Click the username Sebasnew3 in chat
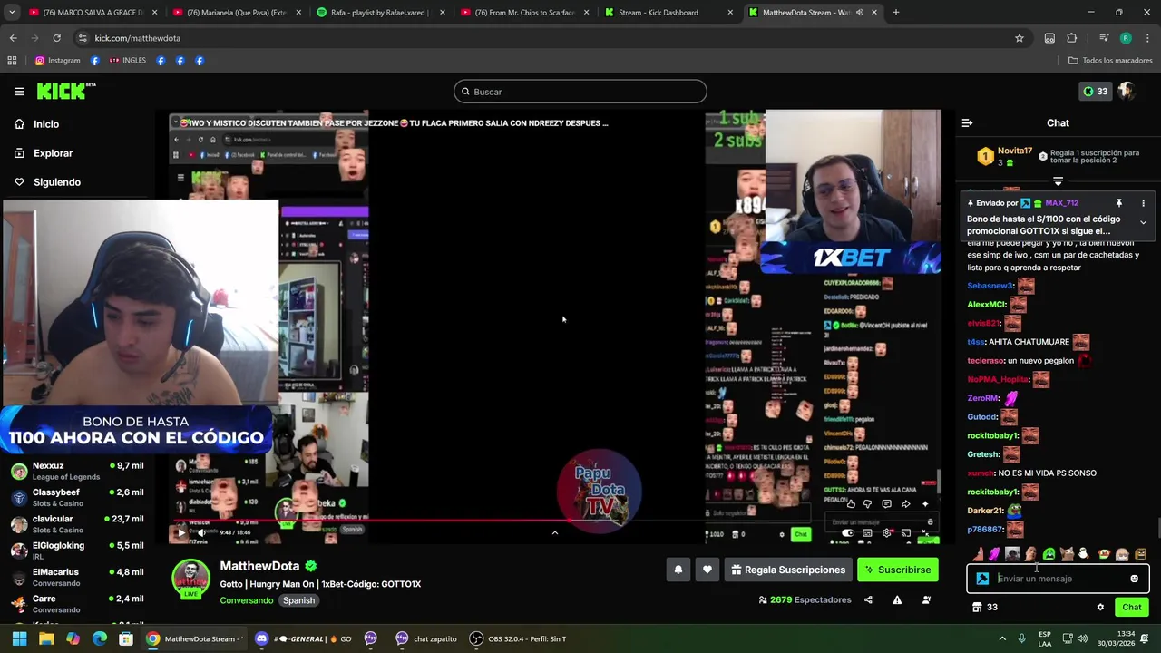This screenshot has height=653, width=1161. coord(990,286)
